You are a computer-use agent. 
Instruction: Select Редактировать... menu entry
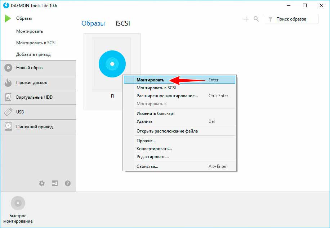coord(179,157)
